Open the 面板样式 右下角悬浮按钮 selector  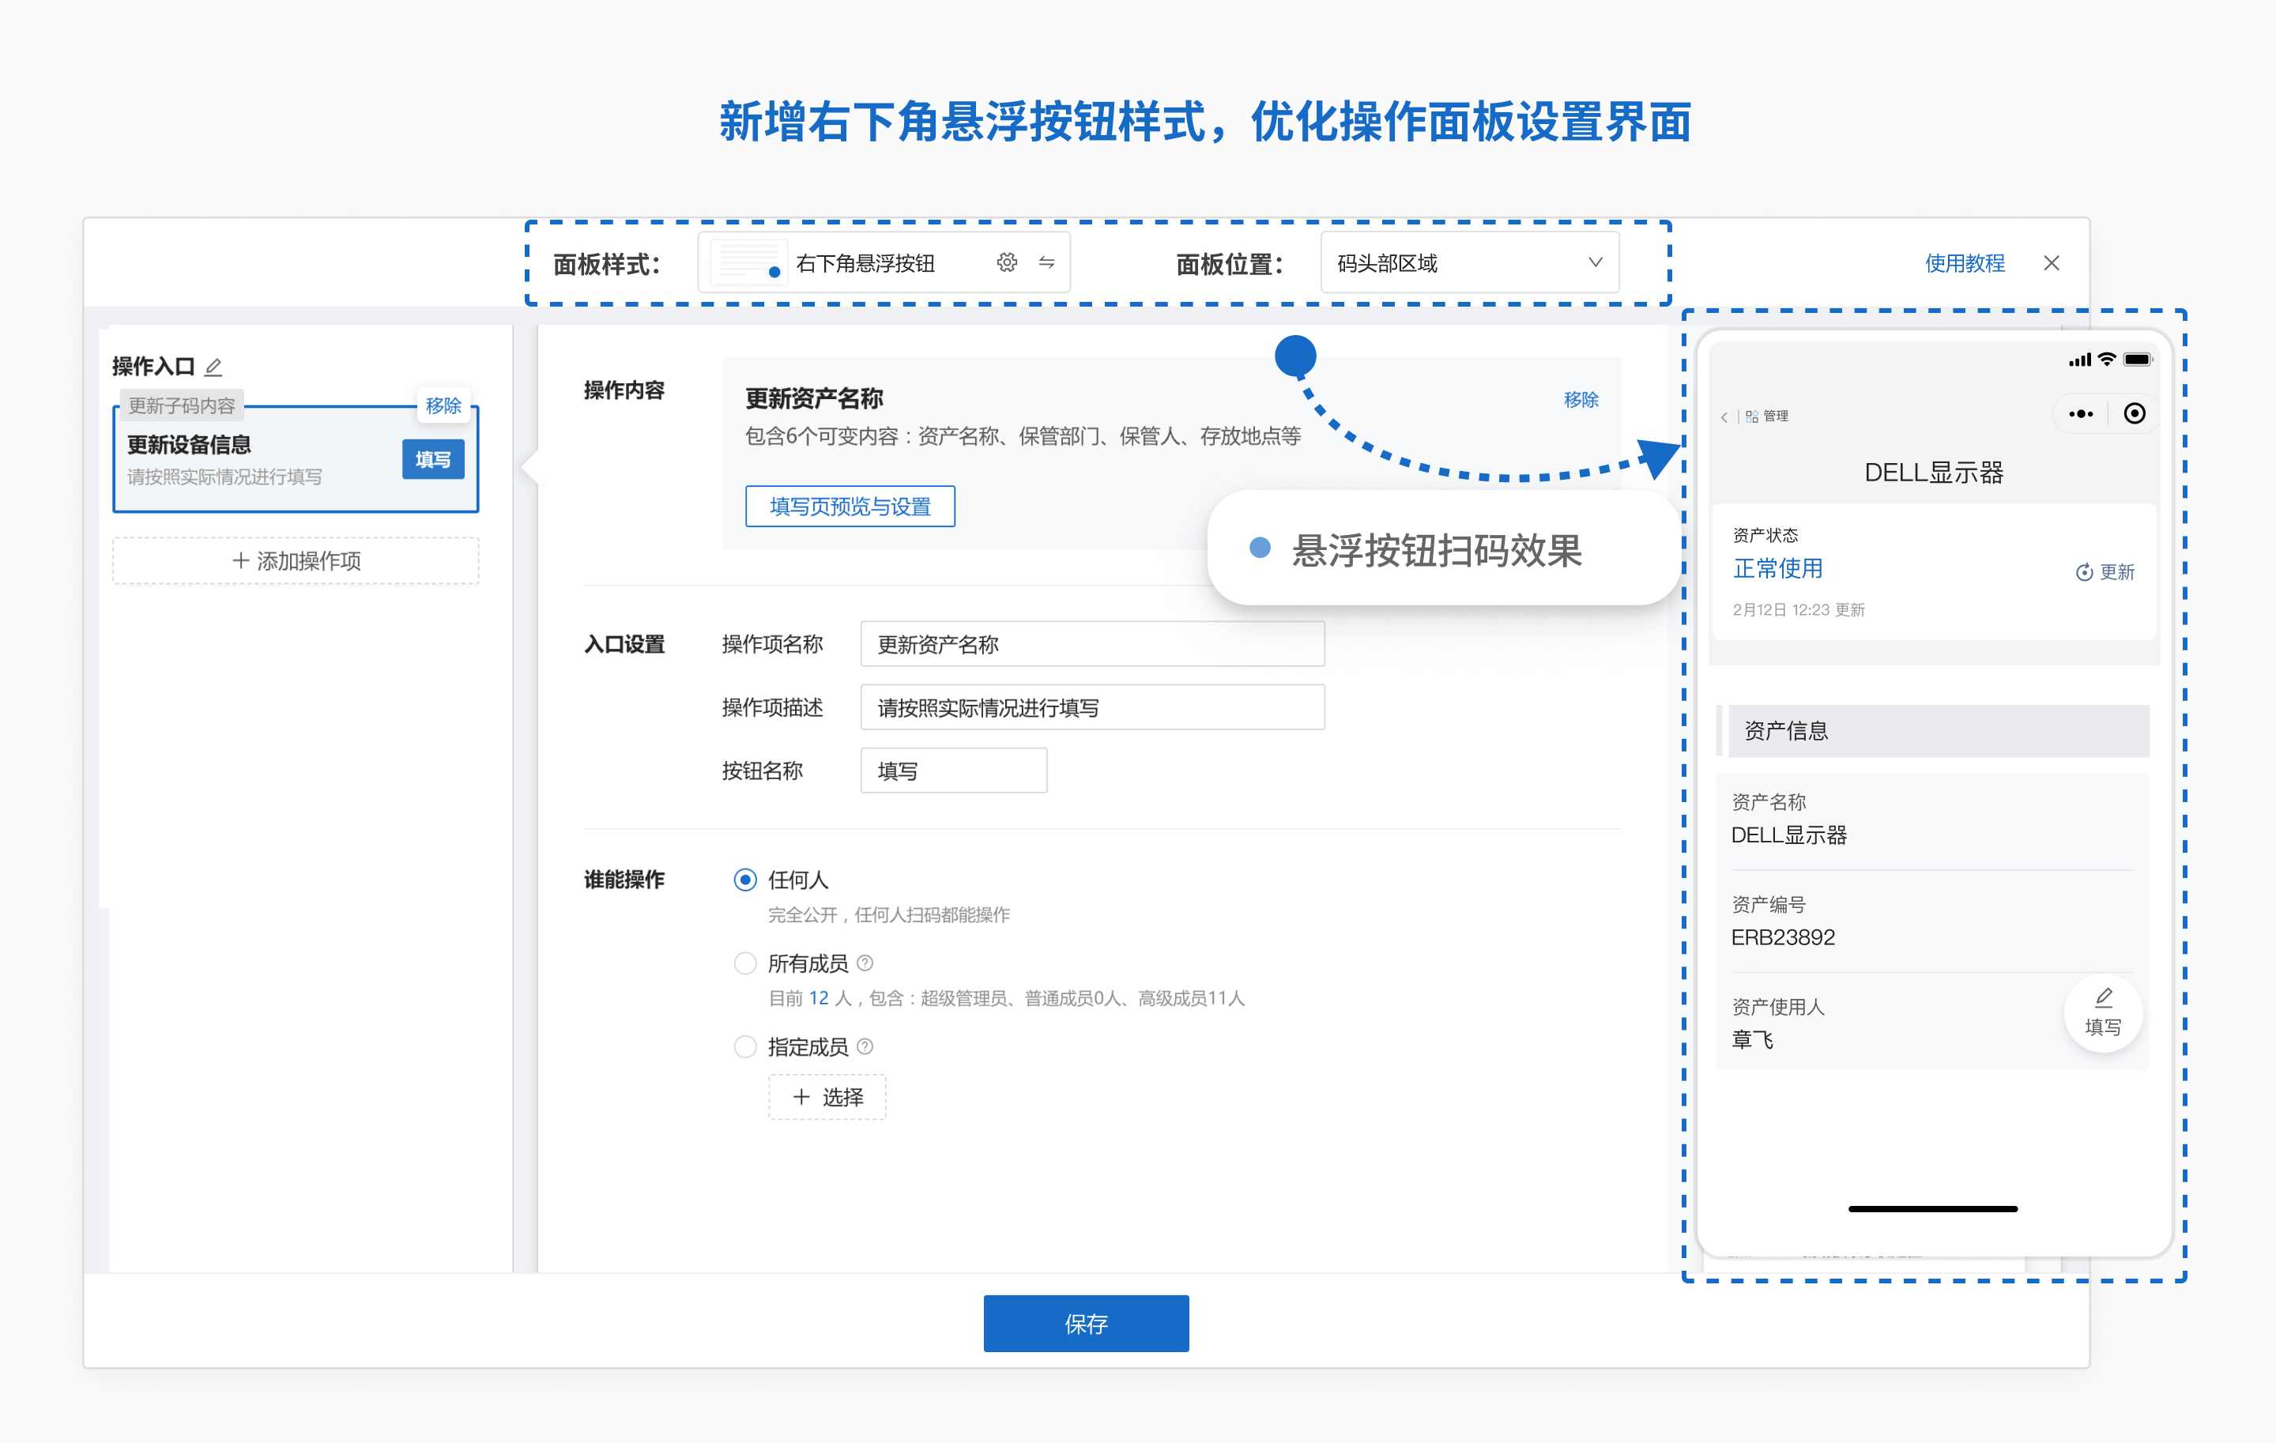(865, 262)
